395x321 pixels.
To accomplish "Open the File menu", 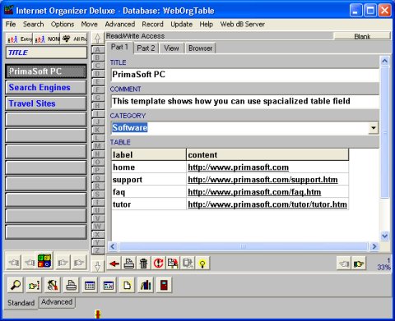I will point(11,24).
